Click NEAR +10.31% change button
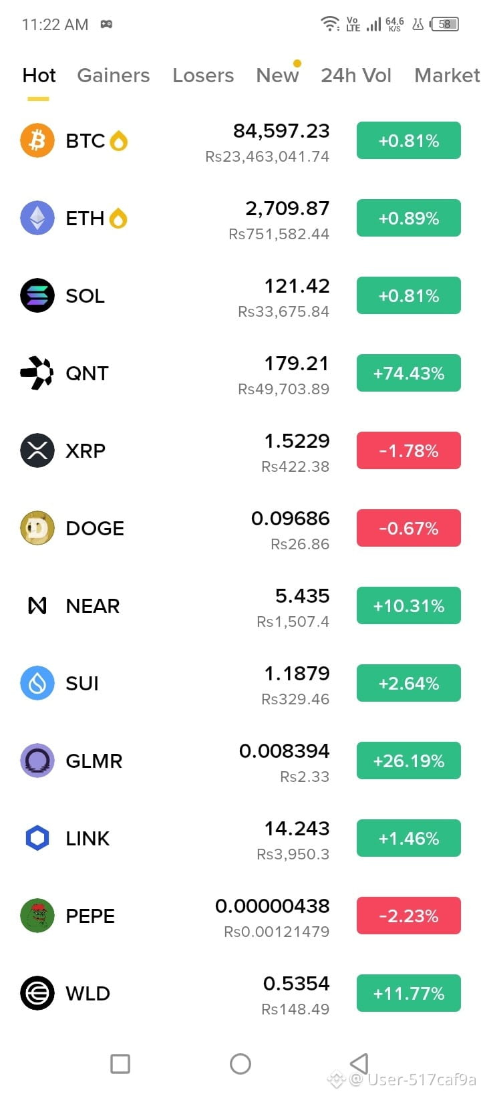481x1096 pixels. [409, 605]
